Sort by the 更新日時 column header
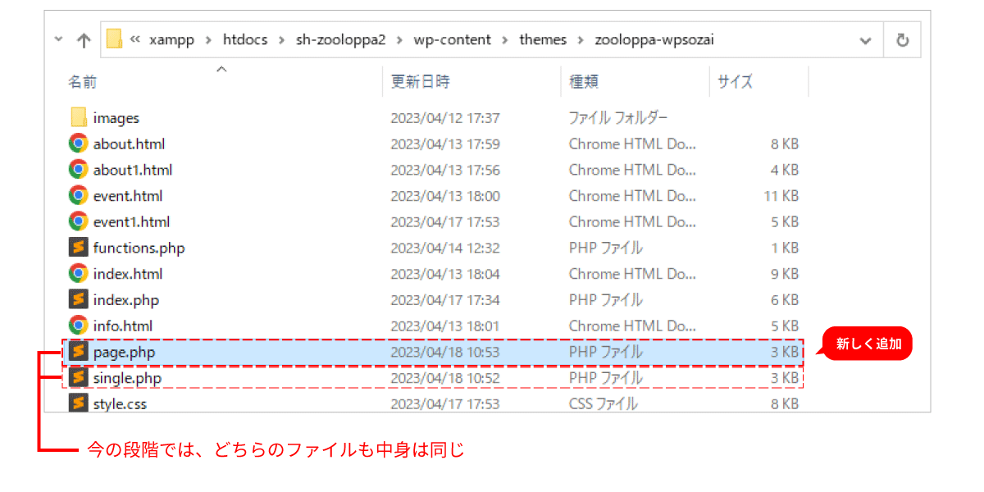The image size is (984, 492). tap(420, 81)
